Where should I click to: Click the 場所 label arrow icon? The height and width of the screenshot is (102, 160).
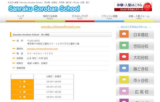click(14, 41)
